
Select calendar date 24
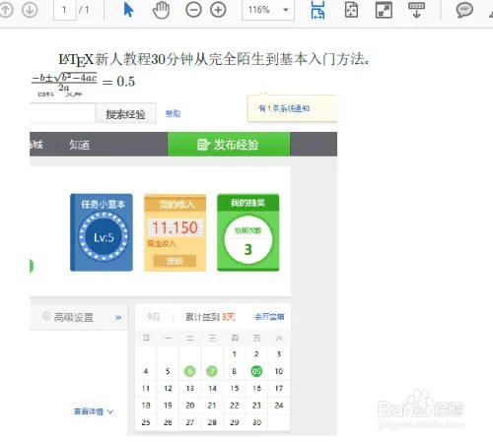pyautogui.click(x=279, y=406)
